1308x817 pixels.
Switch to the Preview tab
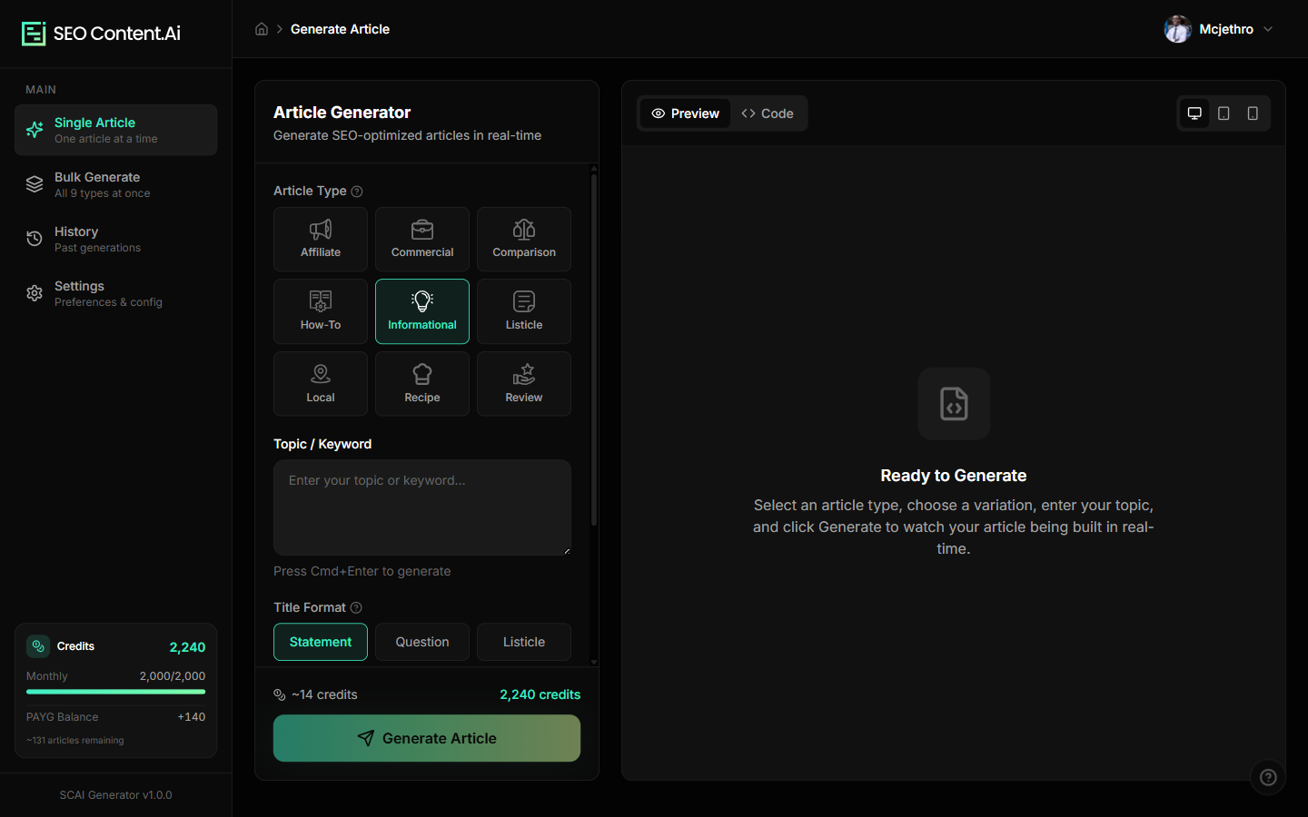686,113
